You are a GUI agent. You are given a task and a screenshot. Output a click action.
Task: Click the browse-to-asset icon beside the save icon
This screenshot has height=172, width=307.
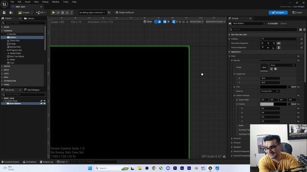11,12
